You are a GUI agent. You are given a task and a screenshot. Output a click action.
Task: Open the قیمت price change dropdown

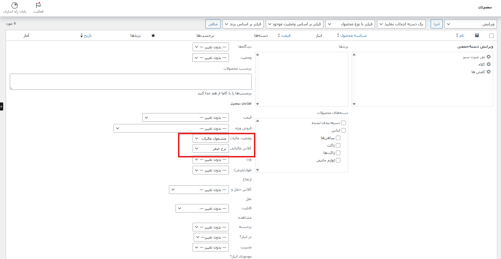[x=186, y=117]
